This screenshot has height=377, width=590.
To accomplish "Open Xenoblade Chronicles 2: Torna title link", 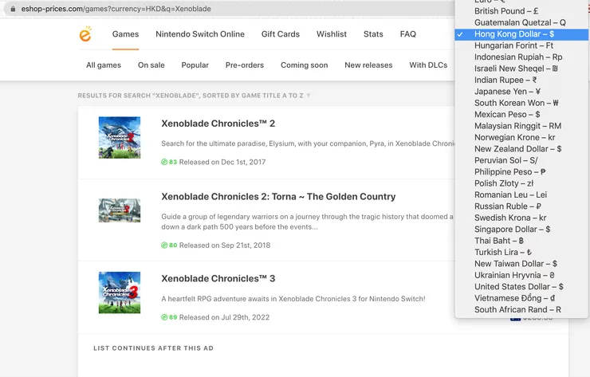I will [278, 197].
